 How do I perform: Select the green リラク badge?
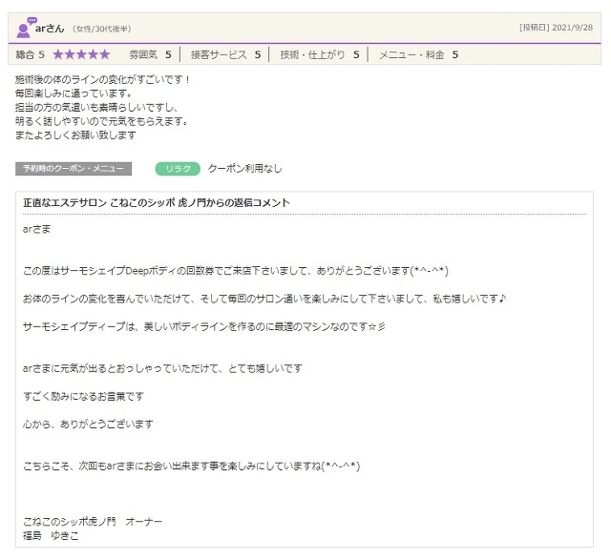pos(177,169)
